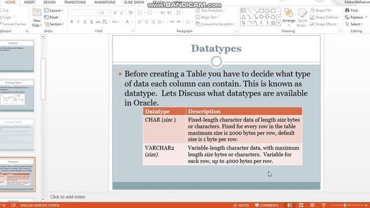Select the Oval shape in the gallery
Viewport: 370px width, 208px height.
267,11
